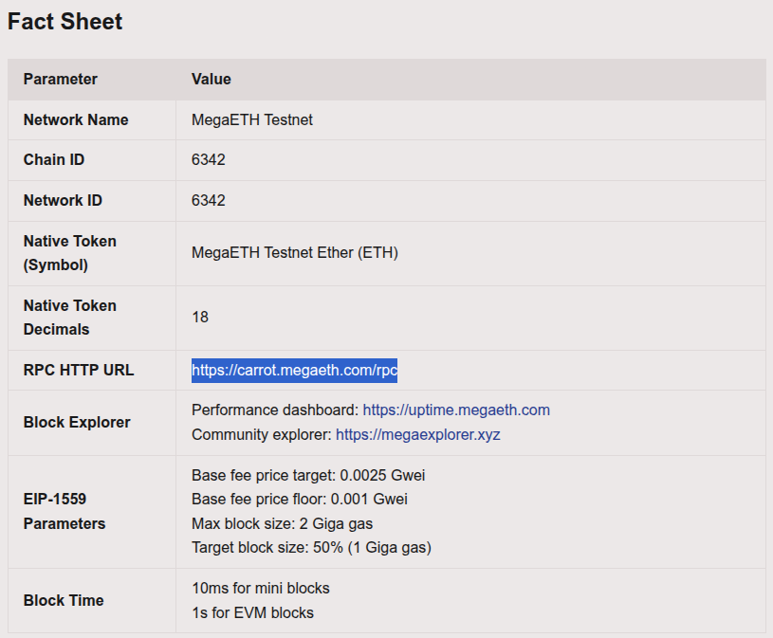Click the 'Network ID' label
Viewport: 773px width, 638px height.
pyautogui.click(x=64, y=201)
